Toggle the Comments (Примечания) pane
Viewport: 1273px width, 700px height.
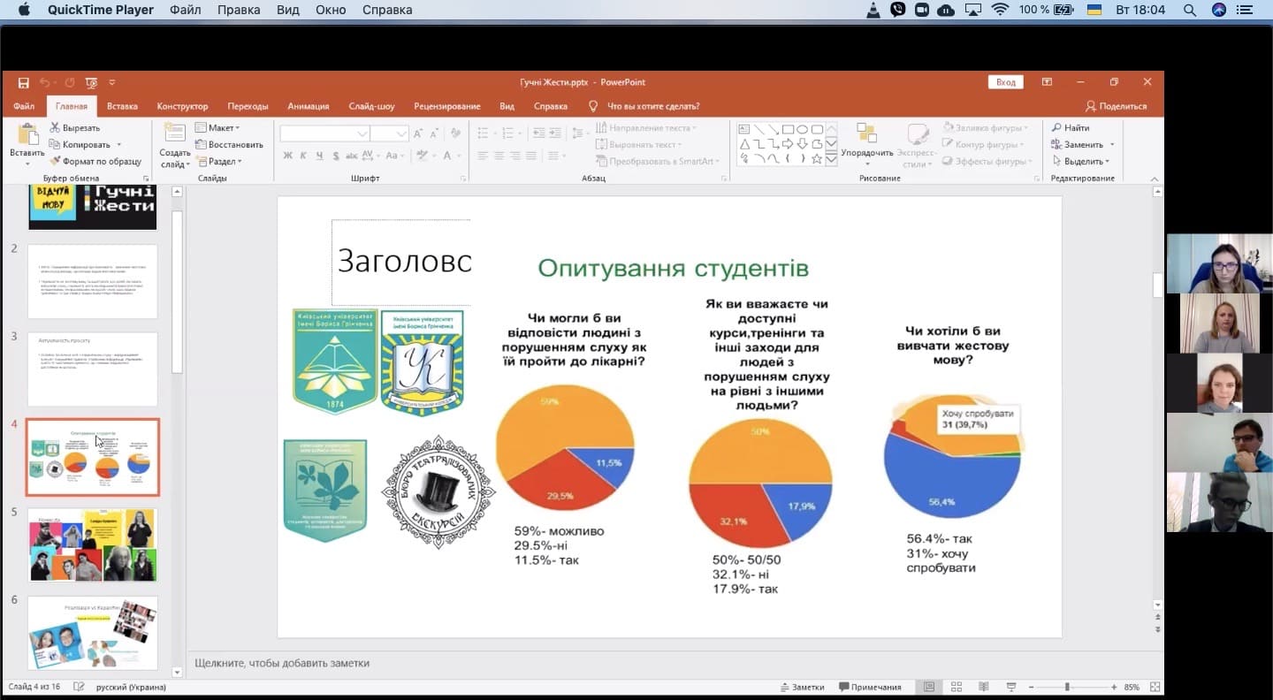click(x=870, y=687)
